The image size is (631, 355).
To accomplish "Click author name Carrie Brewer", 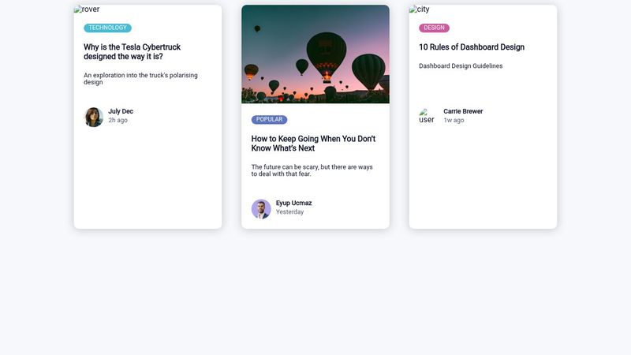I will [463, 111].
